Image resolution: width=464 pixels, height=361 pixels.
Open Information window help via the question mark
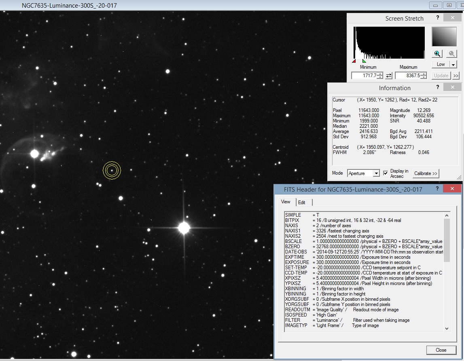pos(437,87)
